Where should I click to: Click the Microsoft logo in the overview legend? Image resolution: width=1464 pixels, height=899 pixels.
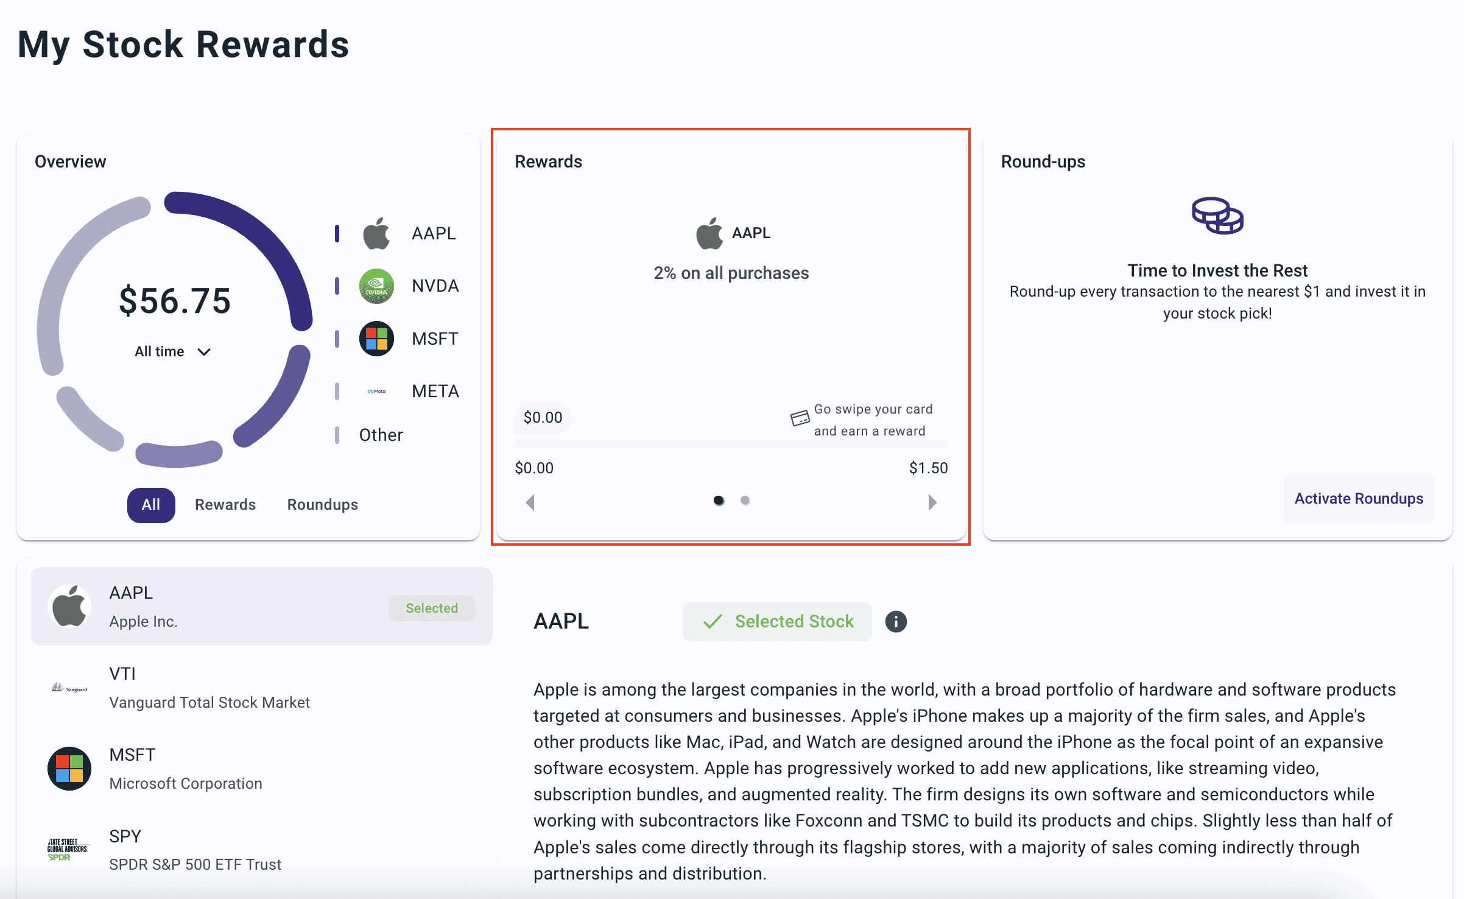click(376, 339)
